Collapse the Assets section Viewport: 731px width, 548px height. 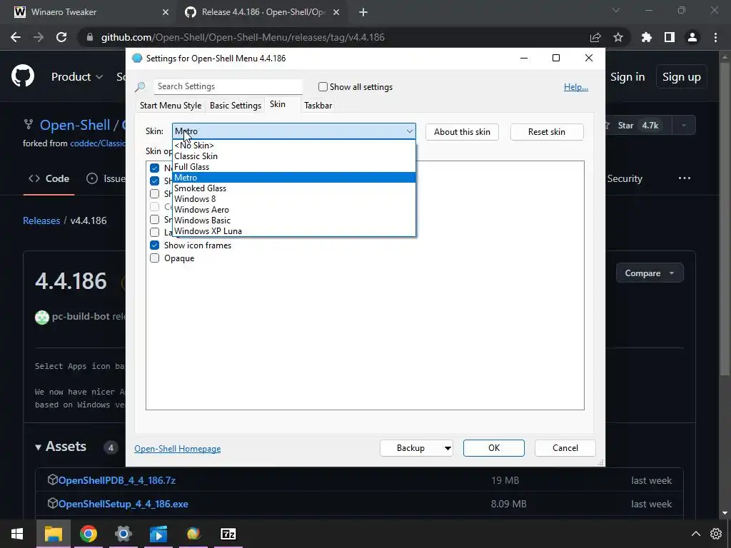click(61, 447)
